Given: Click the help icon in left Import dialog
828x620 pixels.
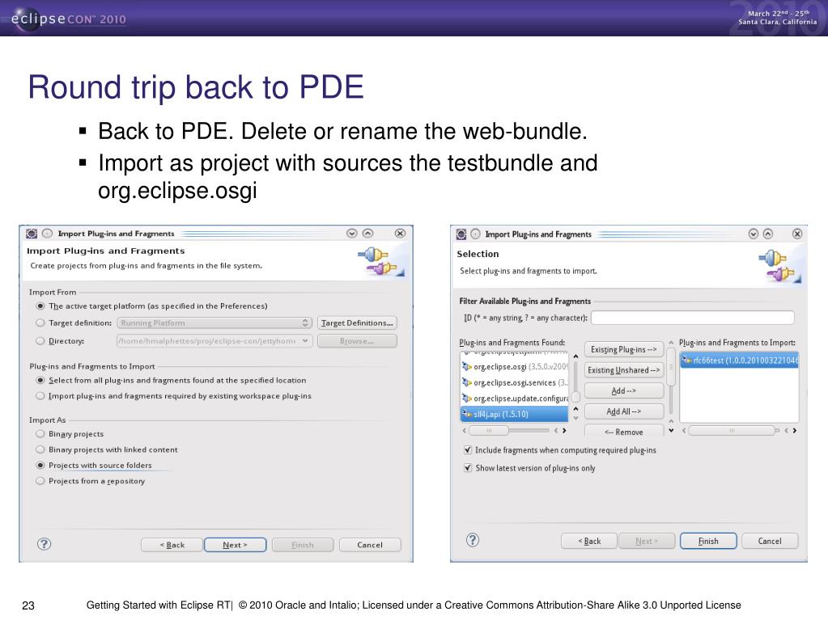Looking at the screenshot, I should [45, 543].
